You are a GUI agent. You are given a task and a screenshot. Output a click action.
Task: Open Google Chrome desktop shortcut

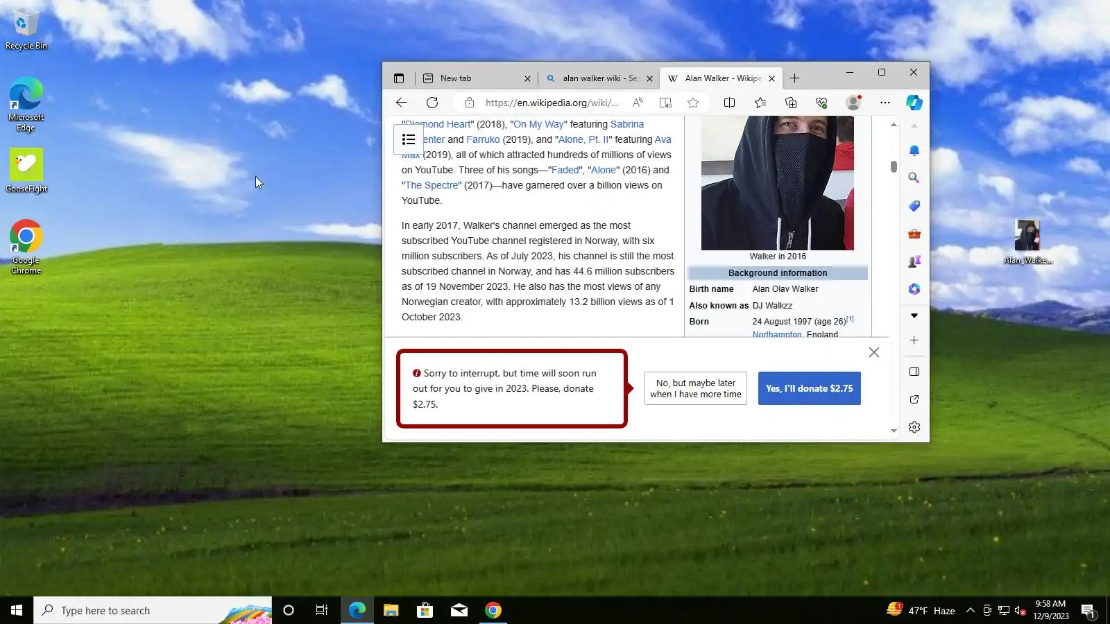point(26,248)
